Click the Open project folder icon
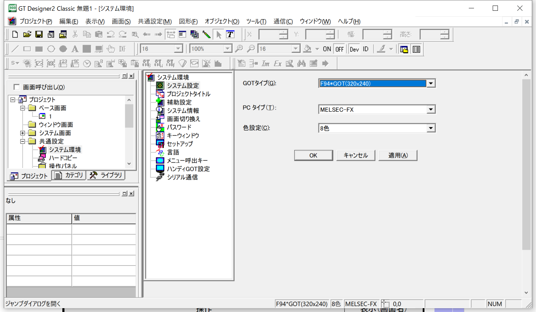536x312 pixels. (x=27, y=34)
